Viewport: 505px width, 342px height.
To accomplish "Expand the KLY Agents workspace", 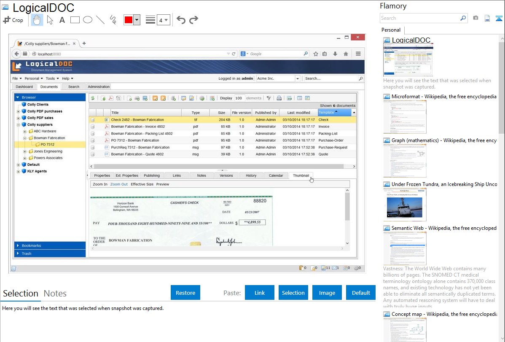I will point(19,172).
